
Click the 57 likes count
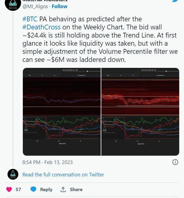(x=18, y=189)
